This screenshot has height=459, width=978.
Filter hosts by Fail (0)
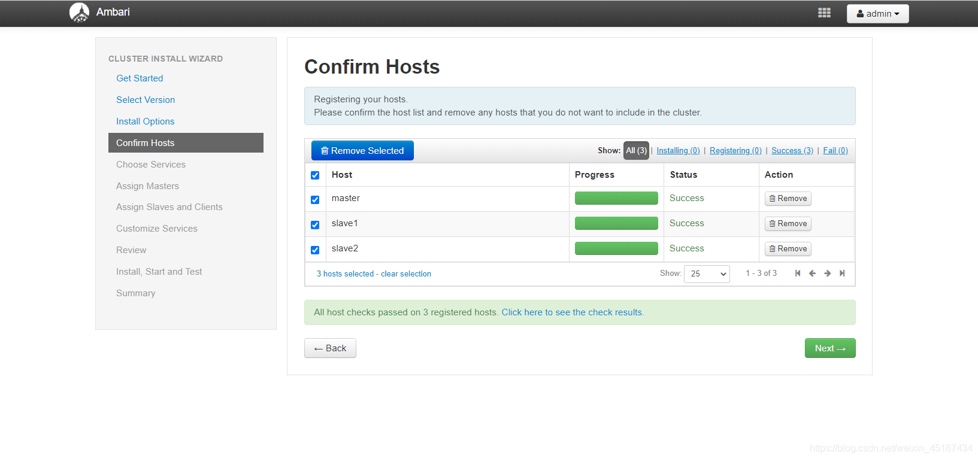[x=835, y=151]
